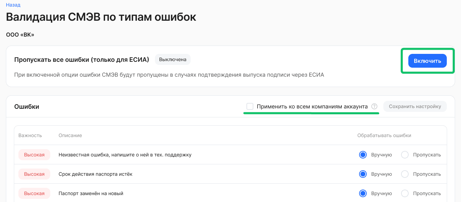The width and height of the screenshot is (461, 202).
Task: Click the text Паспорт заменён на новый
Action: point(91,193)
